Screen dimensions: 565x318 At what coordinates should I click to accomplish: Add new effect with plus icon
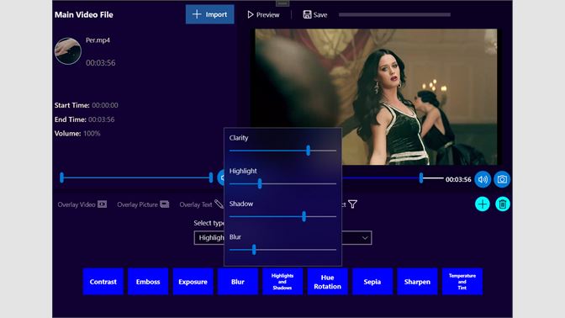pos(483,204)
